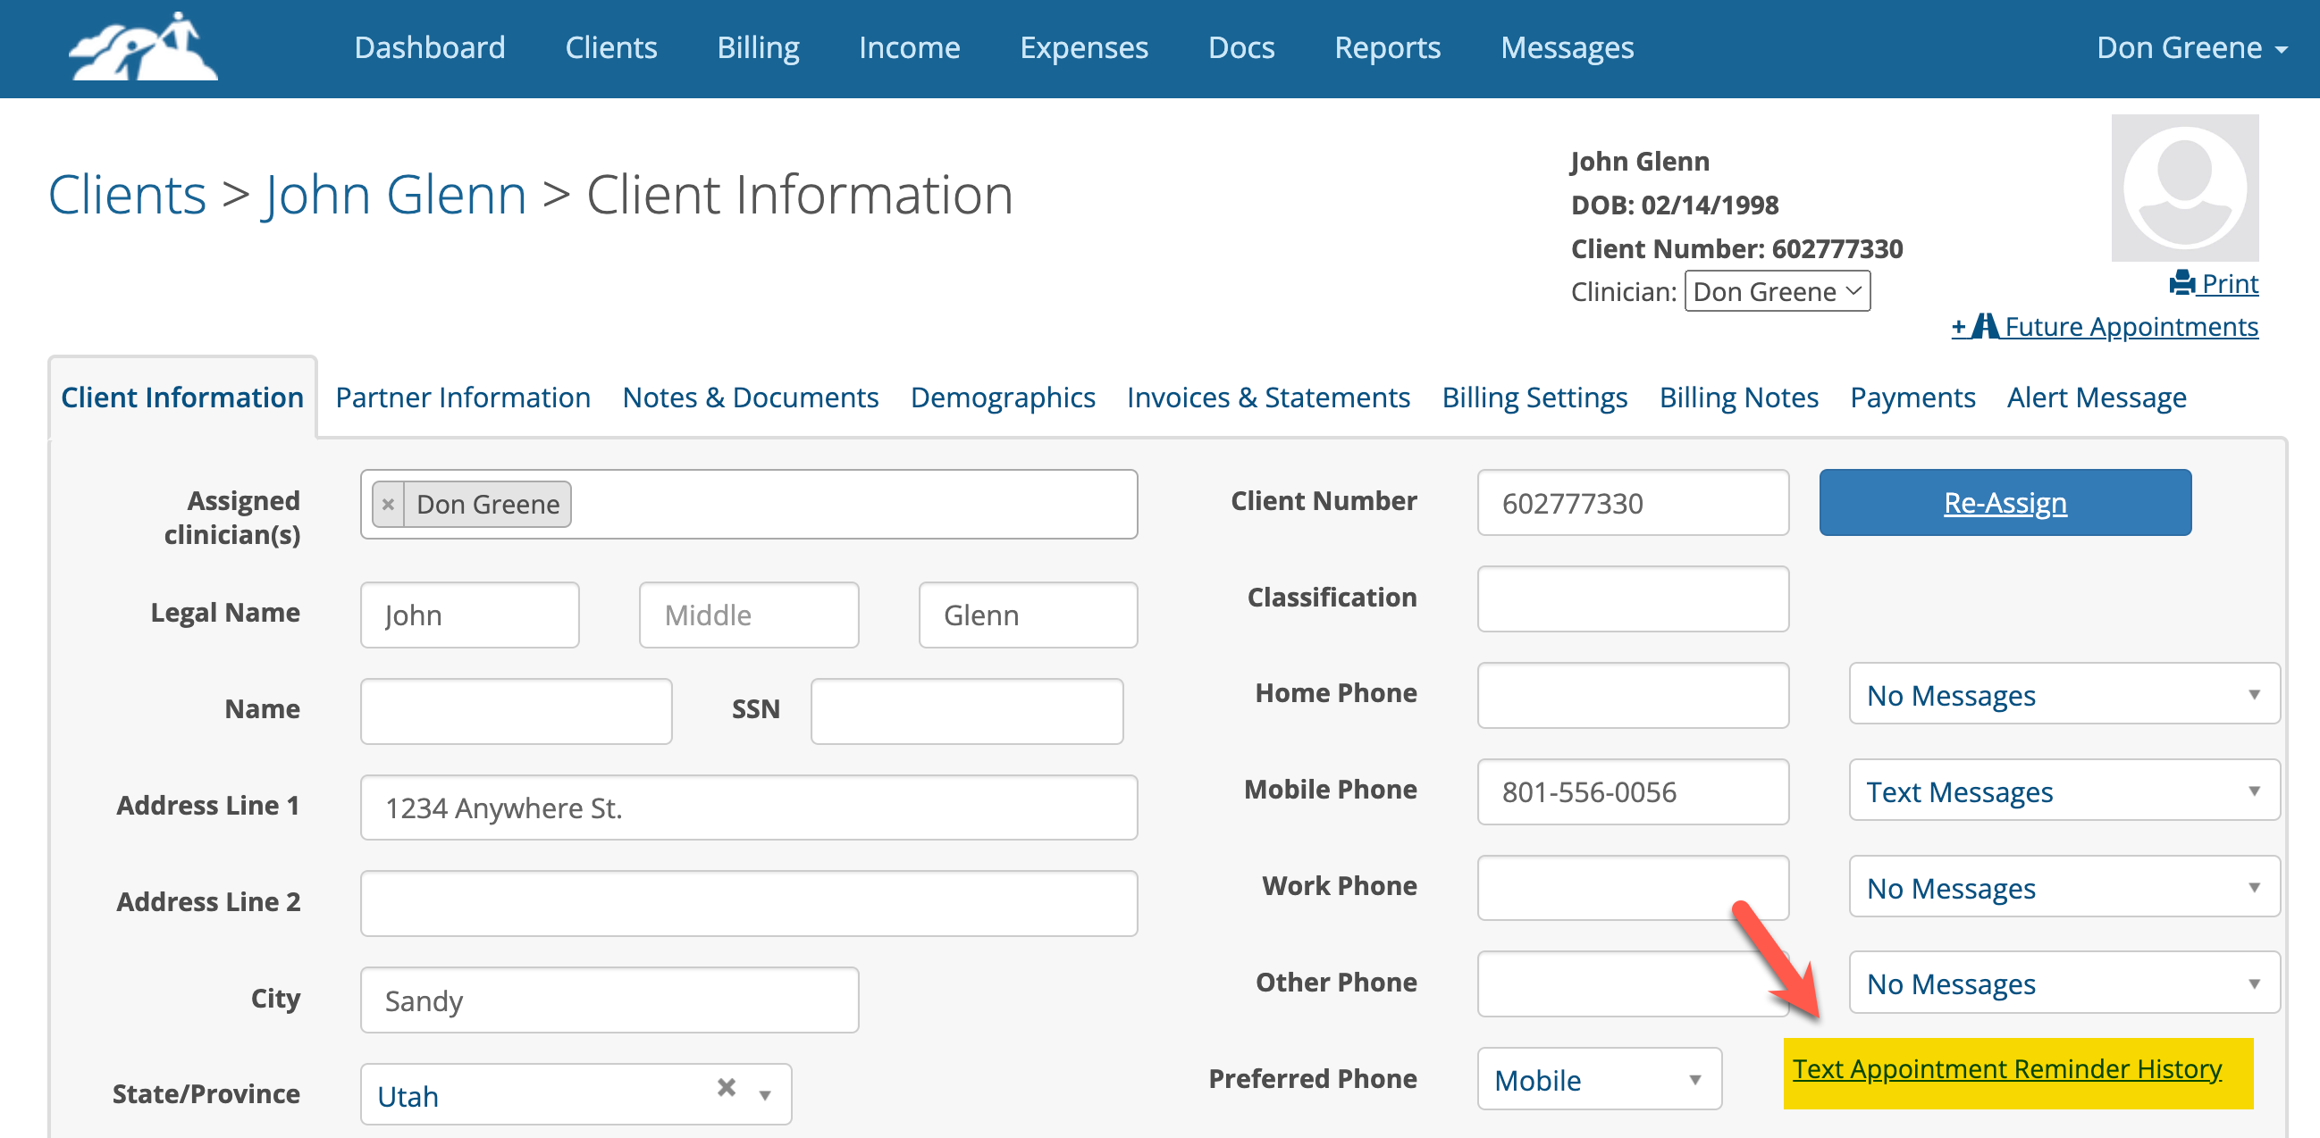2320x1138 pixels.
Task: Switch to the Billing Notes tab
Action: tap(1738, 397)
